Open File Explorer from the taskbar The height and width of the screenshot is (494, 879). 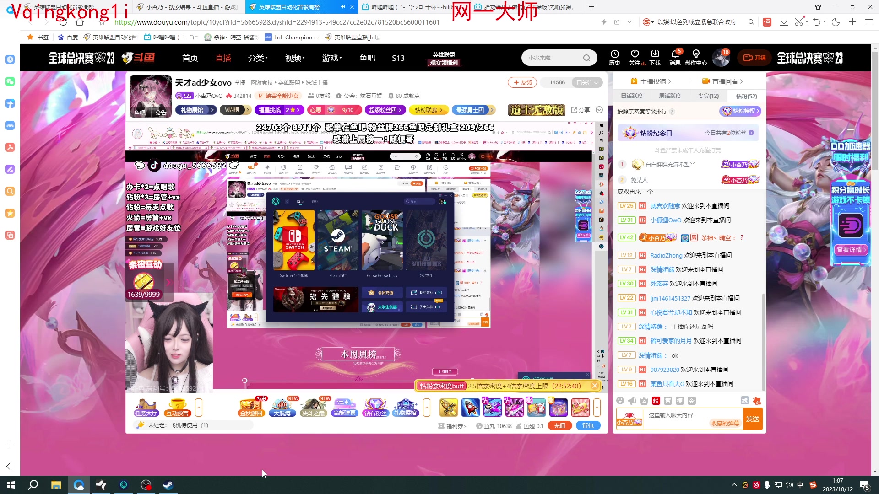click(x=56, y=485)
